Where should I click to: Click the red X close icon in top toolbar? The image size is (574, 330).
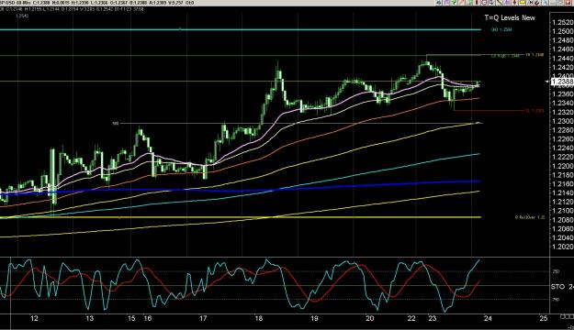coord(568,2)
